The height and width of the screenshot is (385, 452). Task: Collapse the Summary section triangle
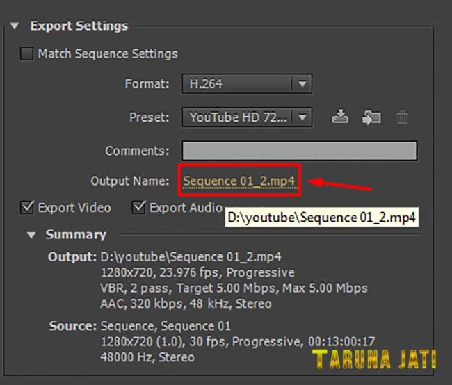click(x=31, y=235)
